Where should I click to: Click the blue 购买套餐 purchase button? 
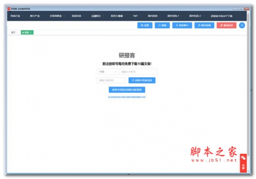tap(204, 26)
